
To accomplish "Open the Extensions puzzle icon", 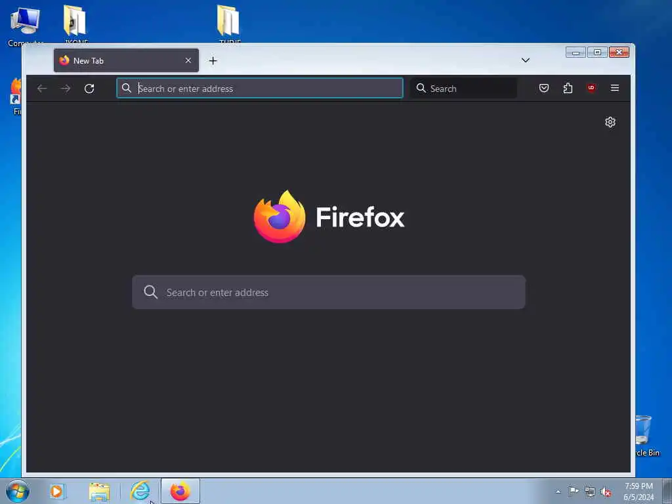I will [x=568, y=89].
